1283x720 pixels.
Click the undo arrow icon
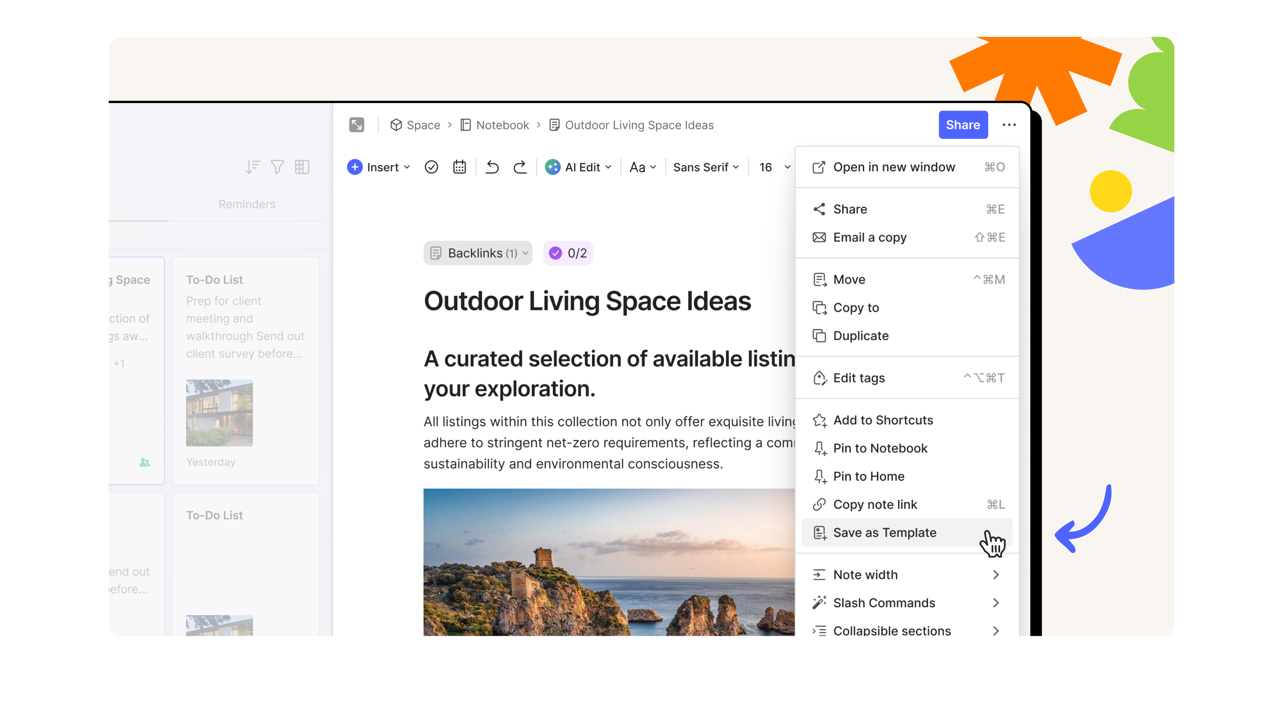[x=492, y=167]
